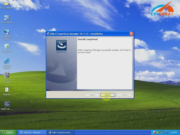Select the SuperScan_ installer file on the desktop
Screen dimensions: 180x135
tap(7, 106)
